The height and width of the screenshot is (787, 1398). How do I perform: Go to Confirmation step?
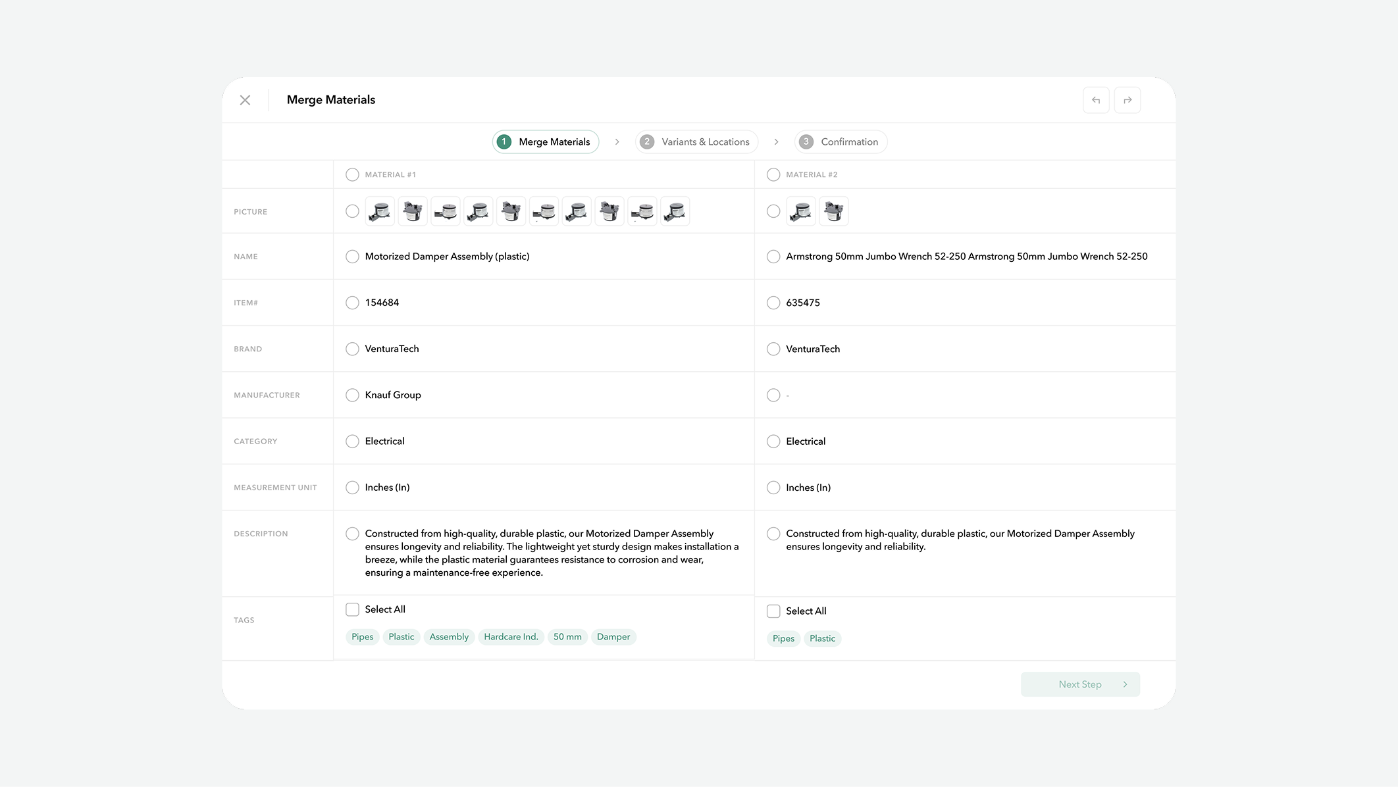tap(841, 141)
